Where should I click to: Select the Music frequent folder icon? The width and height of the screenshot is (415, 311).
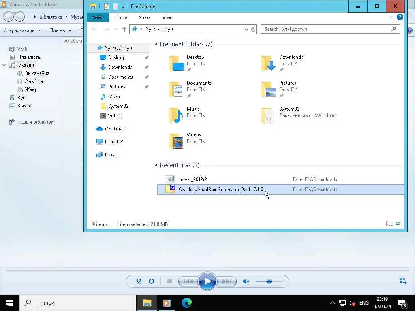point(177,115)
